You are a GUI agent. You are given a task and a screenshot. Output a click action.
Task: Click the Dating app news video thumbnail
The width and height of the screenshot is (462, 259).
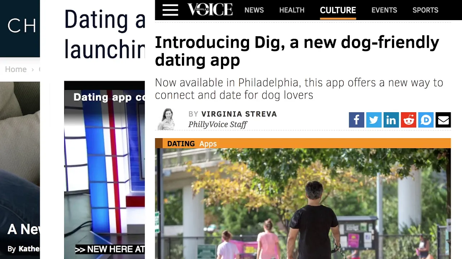pos(104,170)
